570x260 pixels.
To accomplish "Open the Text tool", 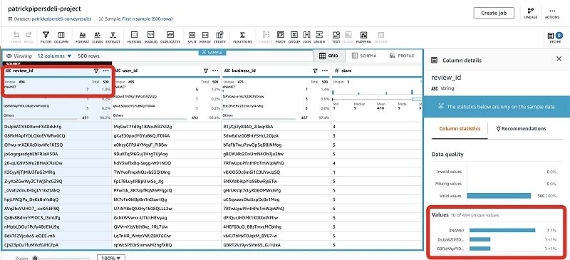I will [x=336, y=38].
